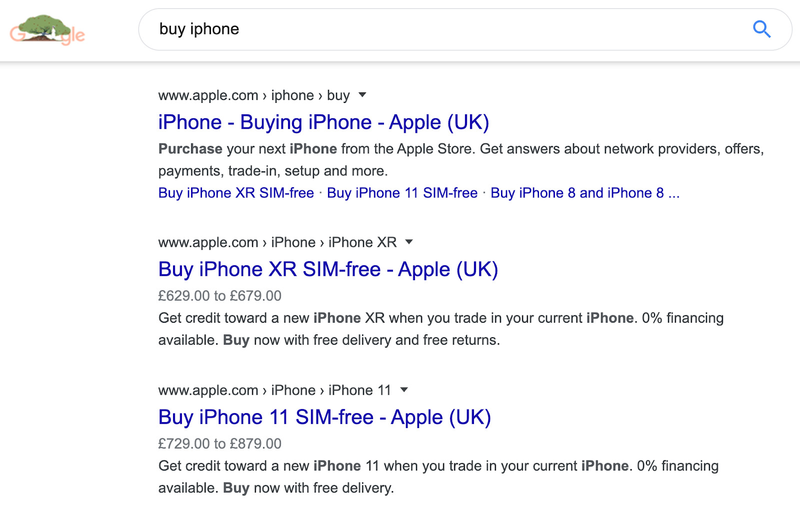
Task: Click the Google doodle logo
Action: pyautogui.click(x=47, y=30)
